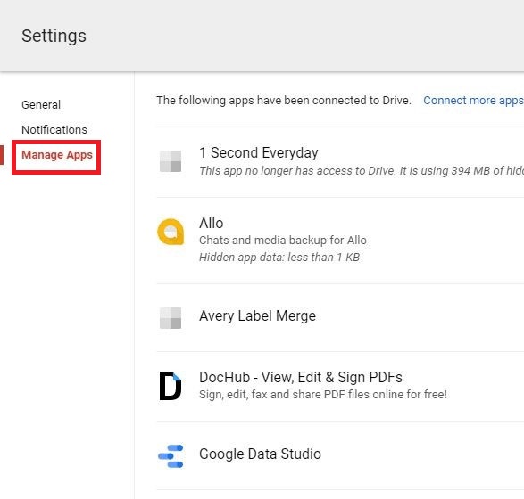
Task: Select DocHub - View, Edit & Sign PDFs title
Action: click(301, 378)
